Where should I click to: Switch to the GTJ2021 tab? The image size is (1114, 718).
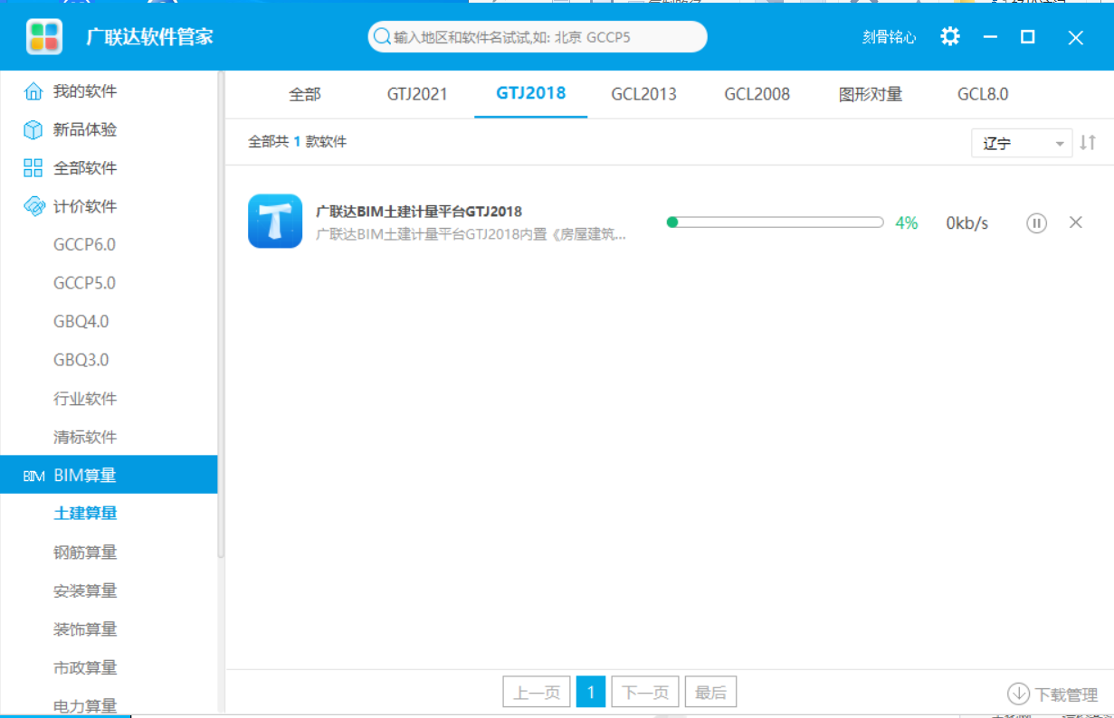click(x=417, y=94)
